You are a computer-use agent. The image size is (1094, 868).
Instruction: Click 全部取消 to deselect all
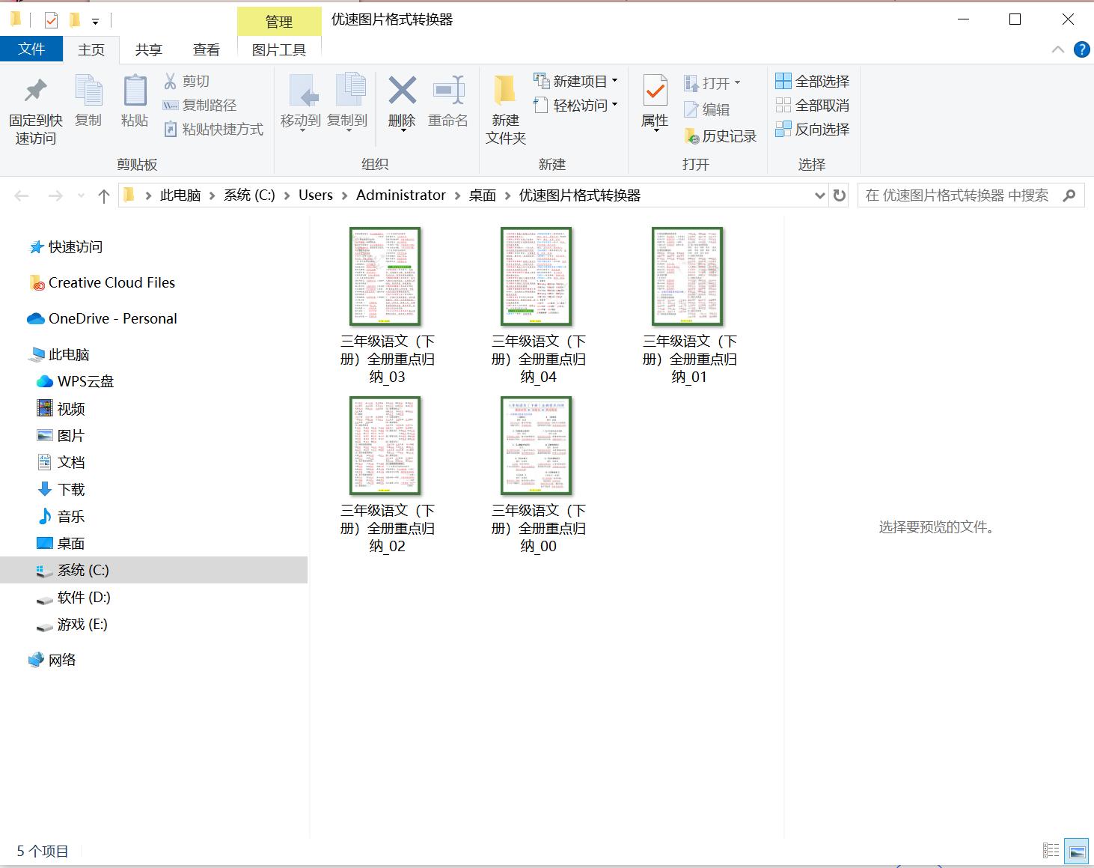click(x=814, y=105)
